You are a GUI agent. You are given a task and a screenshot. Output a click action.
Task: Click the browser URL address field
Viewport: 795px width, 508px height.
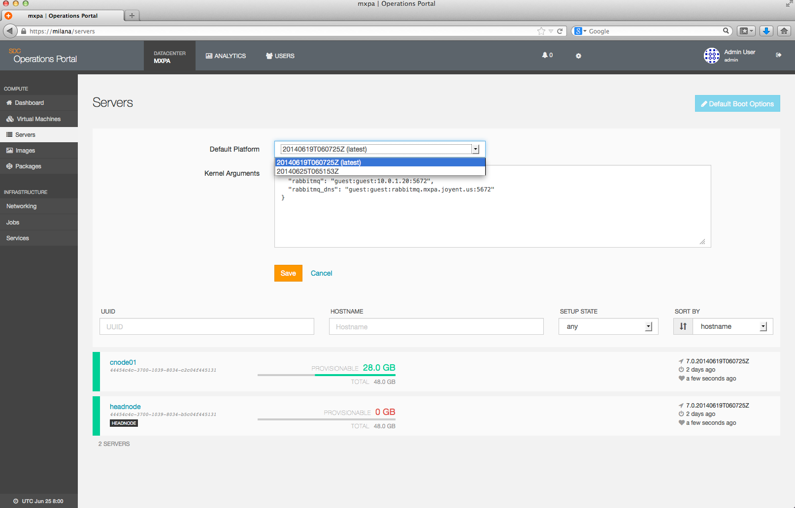click(281, 31)
